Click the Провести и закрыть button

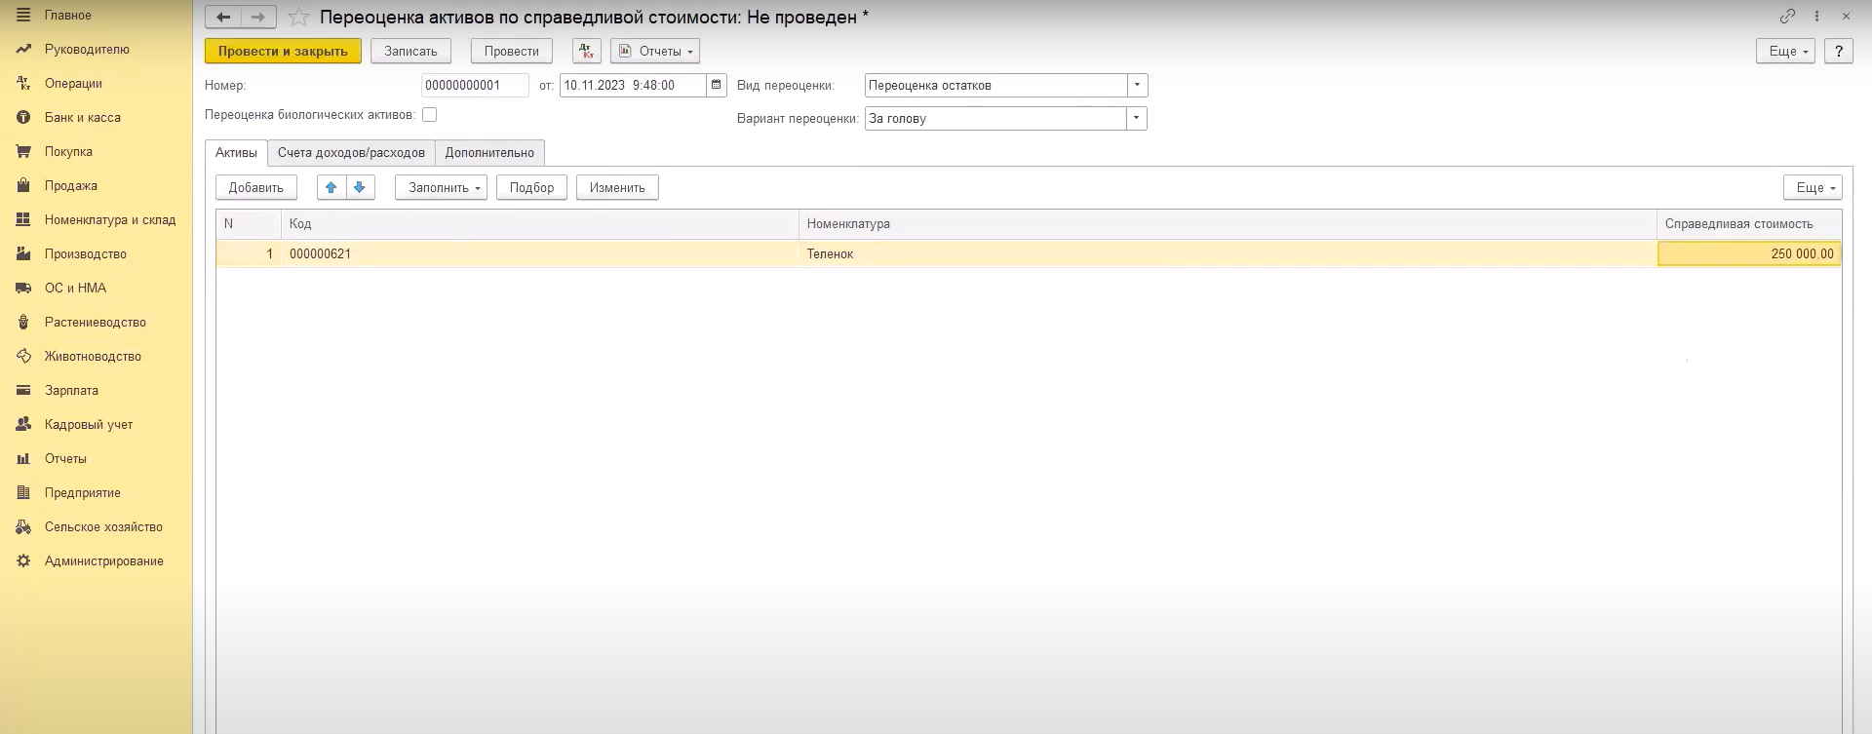pos(283,51)
